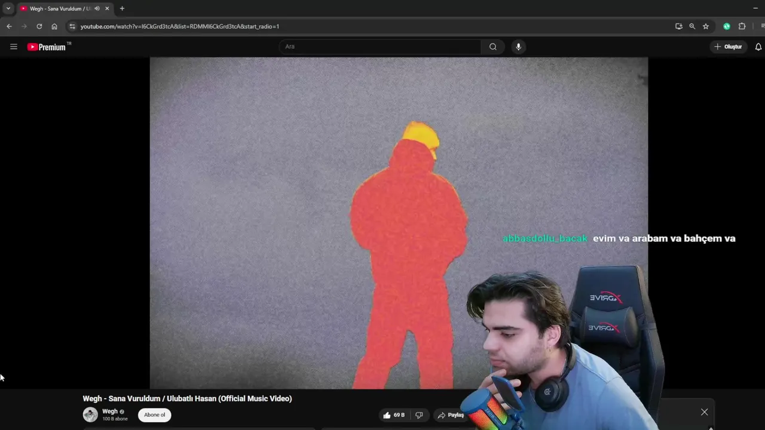Focus the Ara search field
Screen dimensions: 765x430
(x=380, y=47)
